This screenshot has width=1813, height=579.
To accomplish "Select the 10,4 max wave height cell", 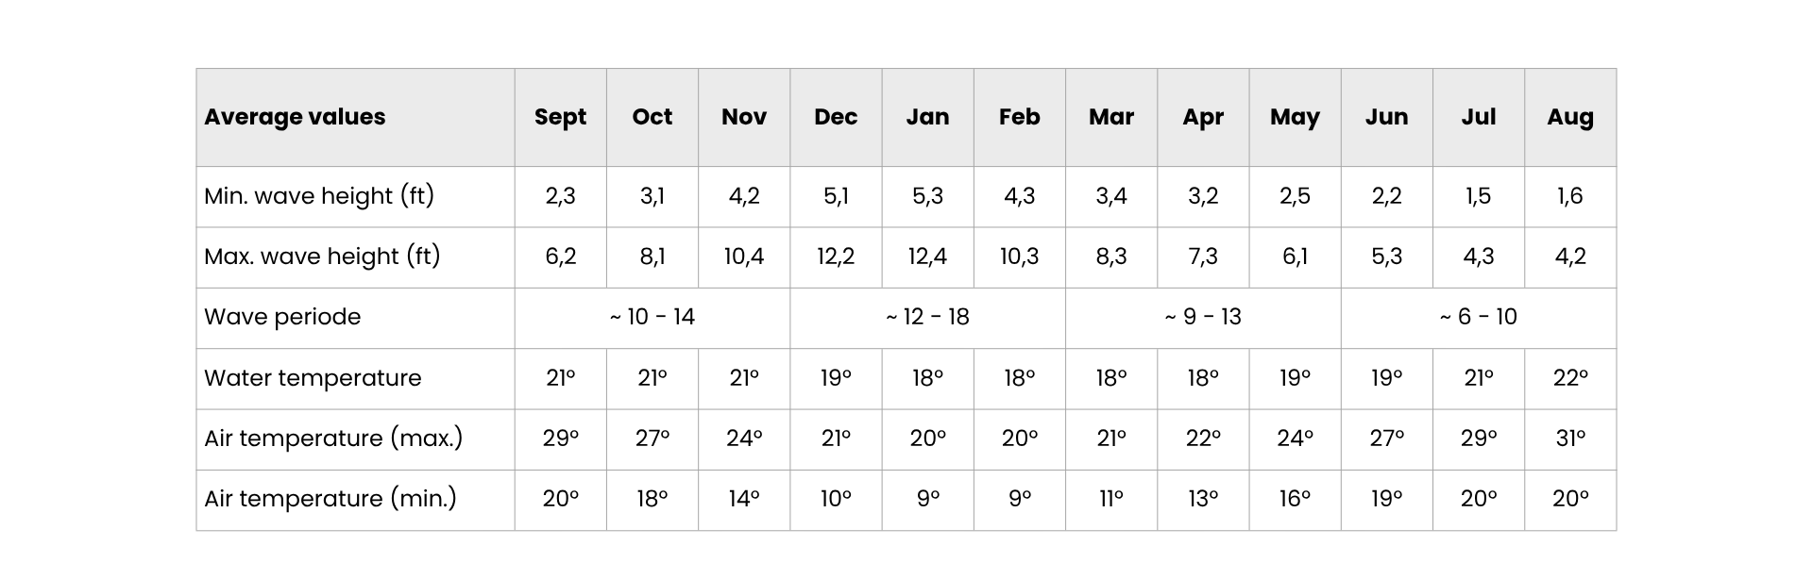I will pyautogui.click(x=744, y=256).
